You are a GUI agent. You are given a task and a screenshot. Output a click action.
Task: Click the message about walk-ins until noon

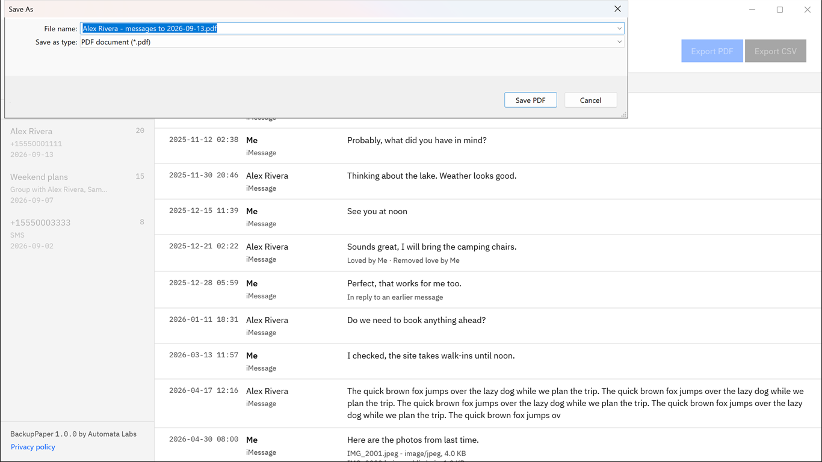pos(431,356)
